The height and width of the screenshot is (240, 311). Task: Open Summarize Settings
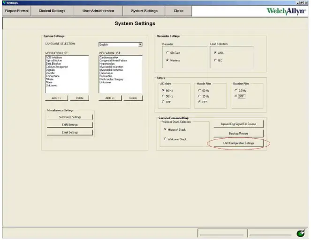pyautogui.click(x=70, y=117)
